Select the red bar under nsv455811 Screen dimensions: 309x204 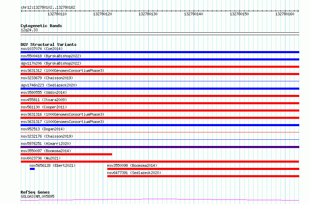click(160, 103)
